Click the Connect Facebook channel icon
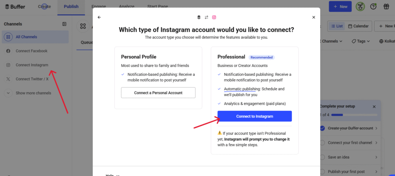395x176 pixels. pyautogui.click(x=8, y=51)
